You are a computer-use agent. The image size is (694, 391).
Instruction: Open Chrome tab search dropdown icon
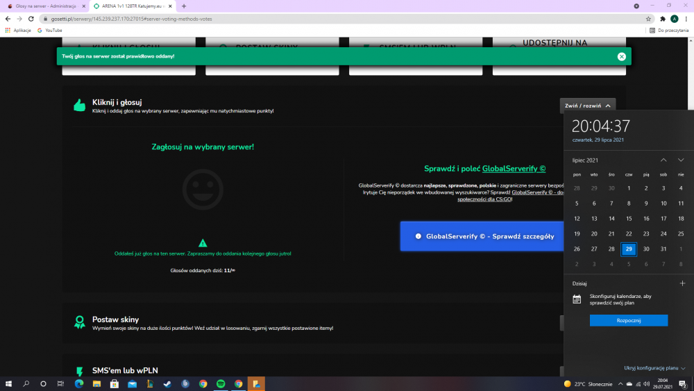coord(636,6)
